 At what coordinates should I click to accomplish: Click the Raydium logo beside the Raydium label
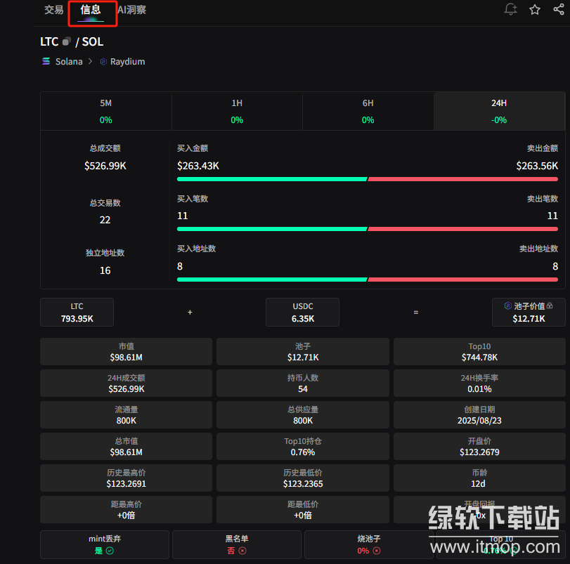pyautogui.click(x=103, y=62)
